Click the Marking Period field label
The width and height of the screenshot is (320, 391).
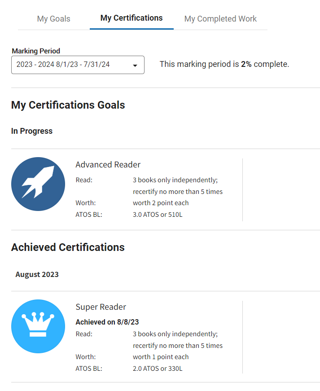coord(36,51)
